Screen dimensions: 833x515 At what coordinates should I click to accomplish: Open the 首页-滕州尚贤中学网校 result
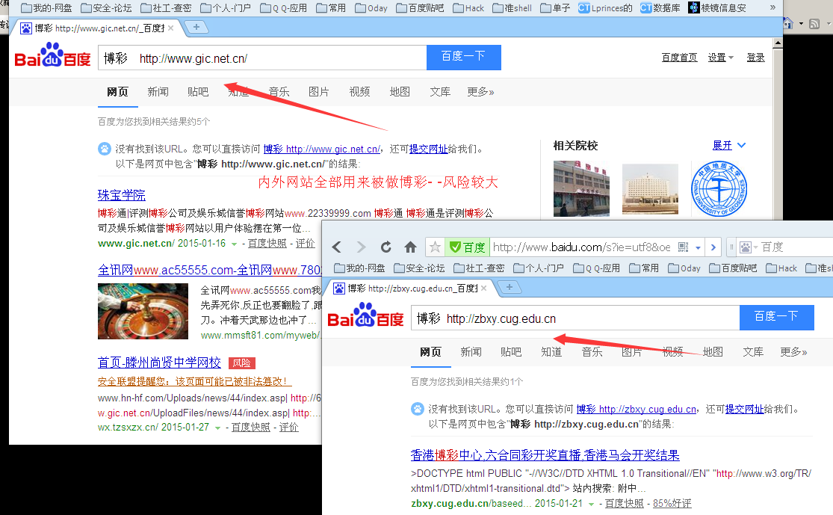[159, 363]
